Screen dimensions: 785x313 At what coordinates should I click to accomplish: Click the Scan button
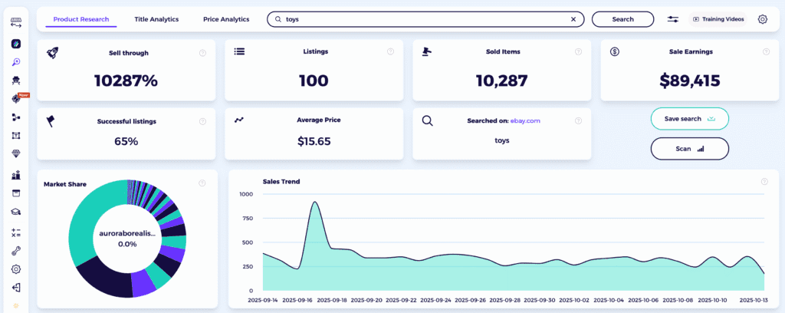[689, 149]
